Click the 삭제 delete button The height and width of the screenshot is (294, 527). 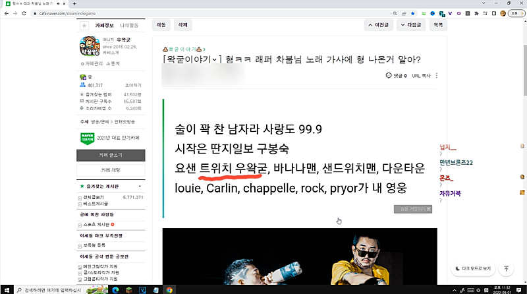click(182, 25)
